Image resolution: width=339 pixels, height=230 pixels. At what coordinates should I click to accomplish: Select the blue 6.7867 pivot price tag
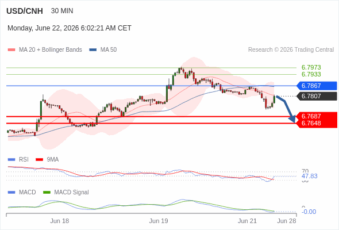pyautogui.click(x=316, y=86)
